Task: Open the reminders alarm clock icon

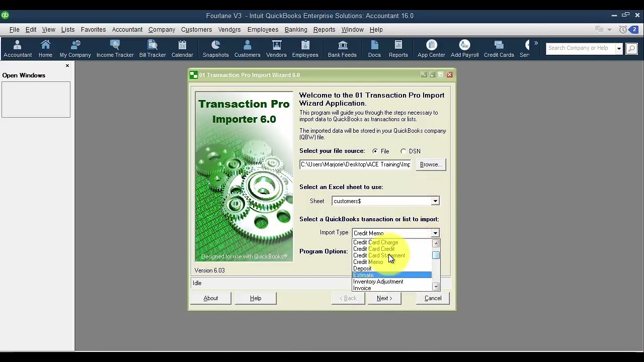Action: 623,30
